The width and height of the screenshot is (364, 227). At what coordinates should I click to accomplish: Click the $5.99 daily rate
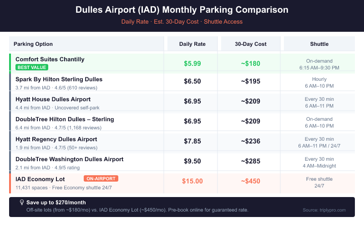coord(192,64)
